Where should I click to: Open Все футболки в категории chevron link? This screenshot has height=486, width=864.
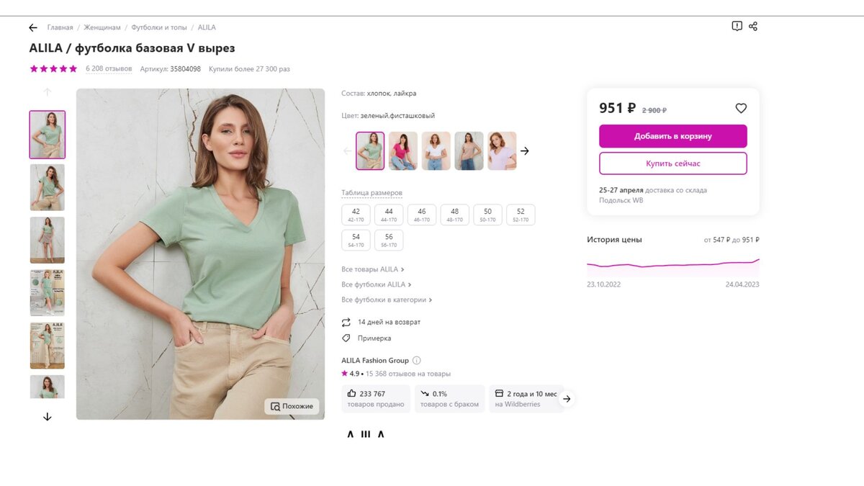(387, 300)
